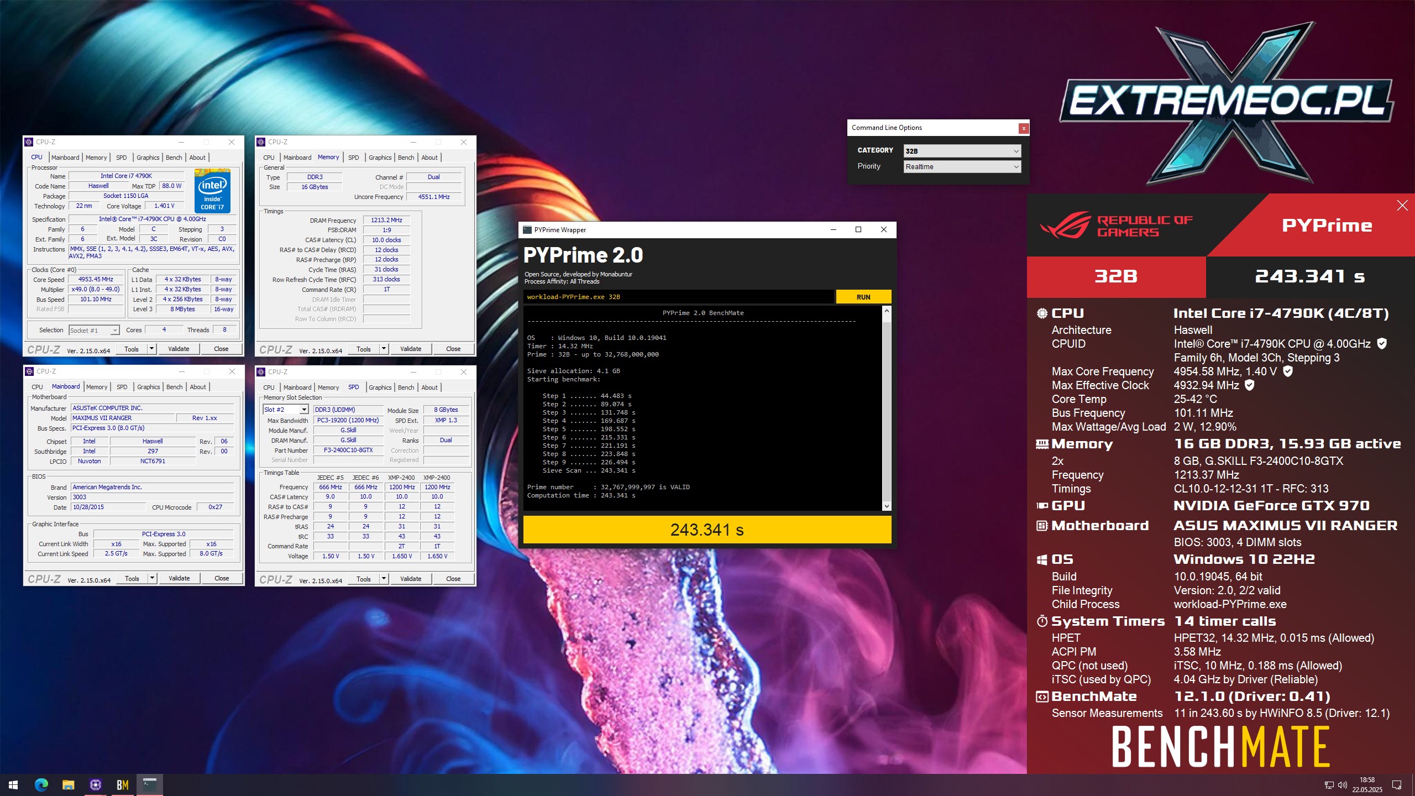Click the red 32B category tile
1415x796 pixels.
(x=1116, y=276)
